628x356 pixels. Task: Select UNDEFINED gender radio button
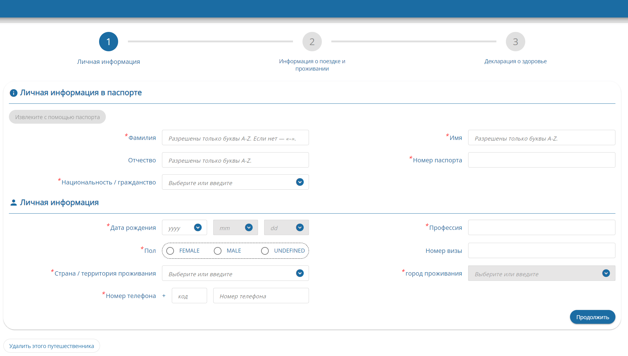[x=265, y=251]
